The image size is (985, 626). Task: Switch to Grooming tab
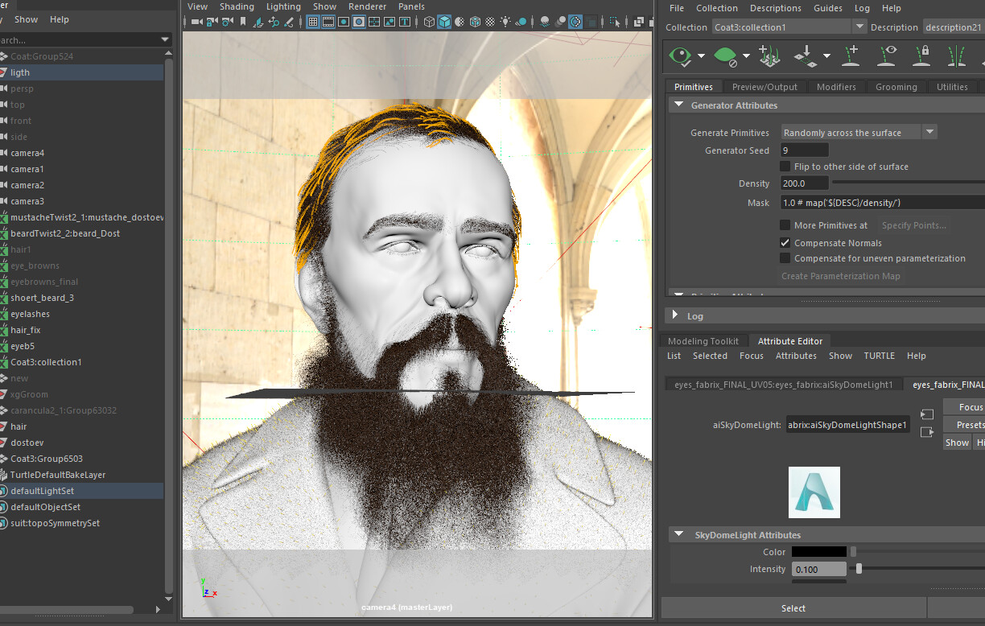pos(896,87)
